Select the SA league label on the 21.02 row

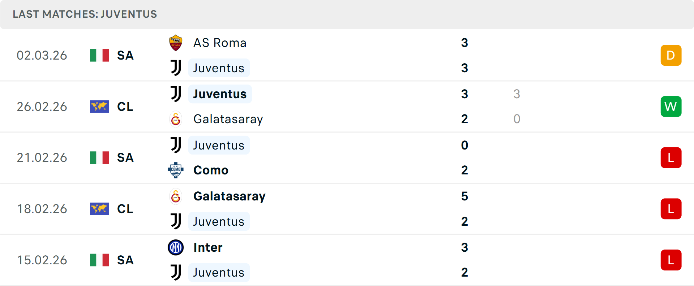[x=125, y=158]
